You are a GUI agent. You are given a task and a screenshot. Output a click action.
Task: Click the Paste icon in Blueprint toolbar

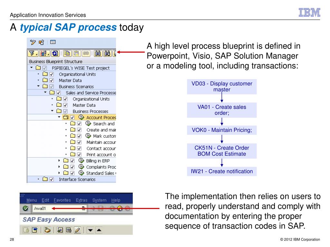(77, 53)
